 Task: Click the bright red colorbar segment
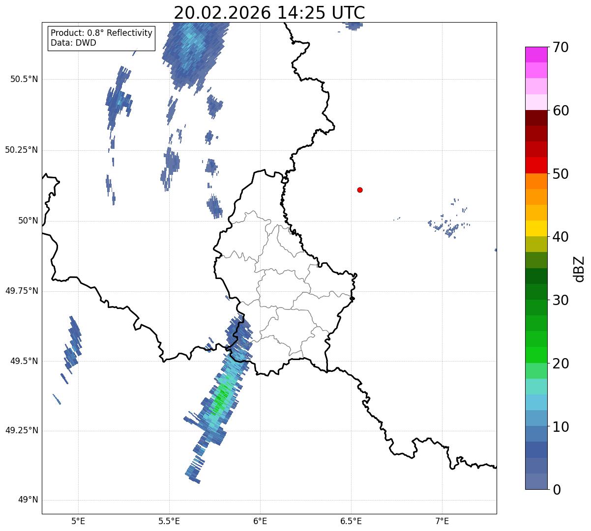click(536, 166)
